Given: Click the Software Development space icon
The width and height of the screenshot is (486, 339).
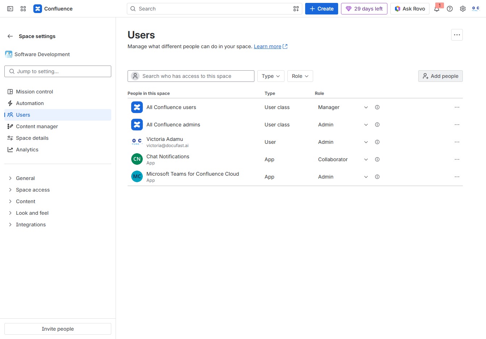Looking at the screenshot, I should pos(9,54).
